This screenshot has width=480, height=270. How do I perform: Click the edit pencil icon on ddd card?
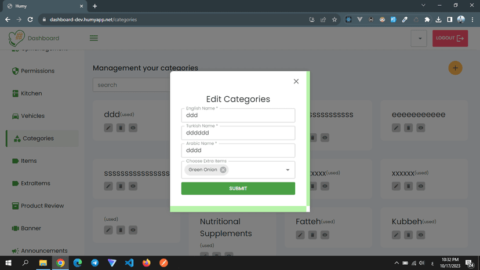pyautogui.click(x=108, y=127)
